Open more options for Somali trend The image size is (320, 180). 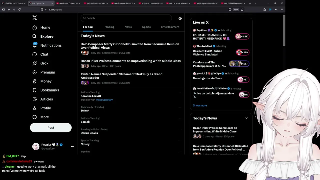(x=180, y=118)
